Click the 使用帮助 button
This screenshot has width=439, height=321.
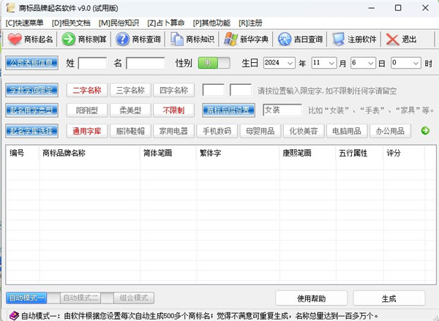coord(312,298)
